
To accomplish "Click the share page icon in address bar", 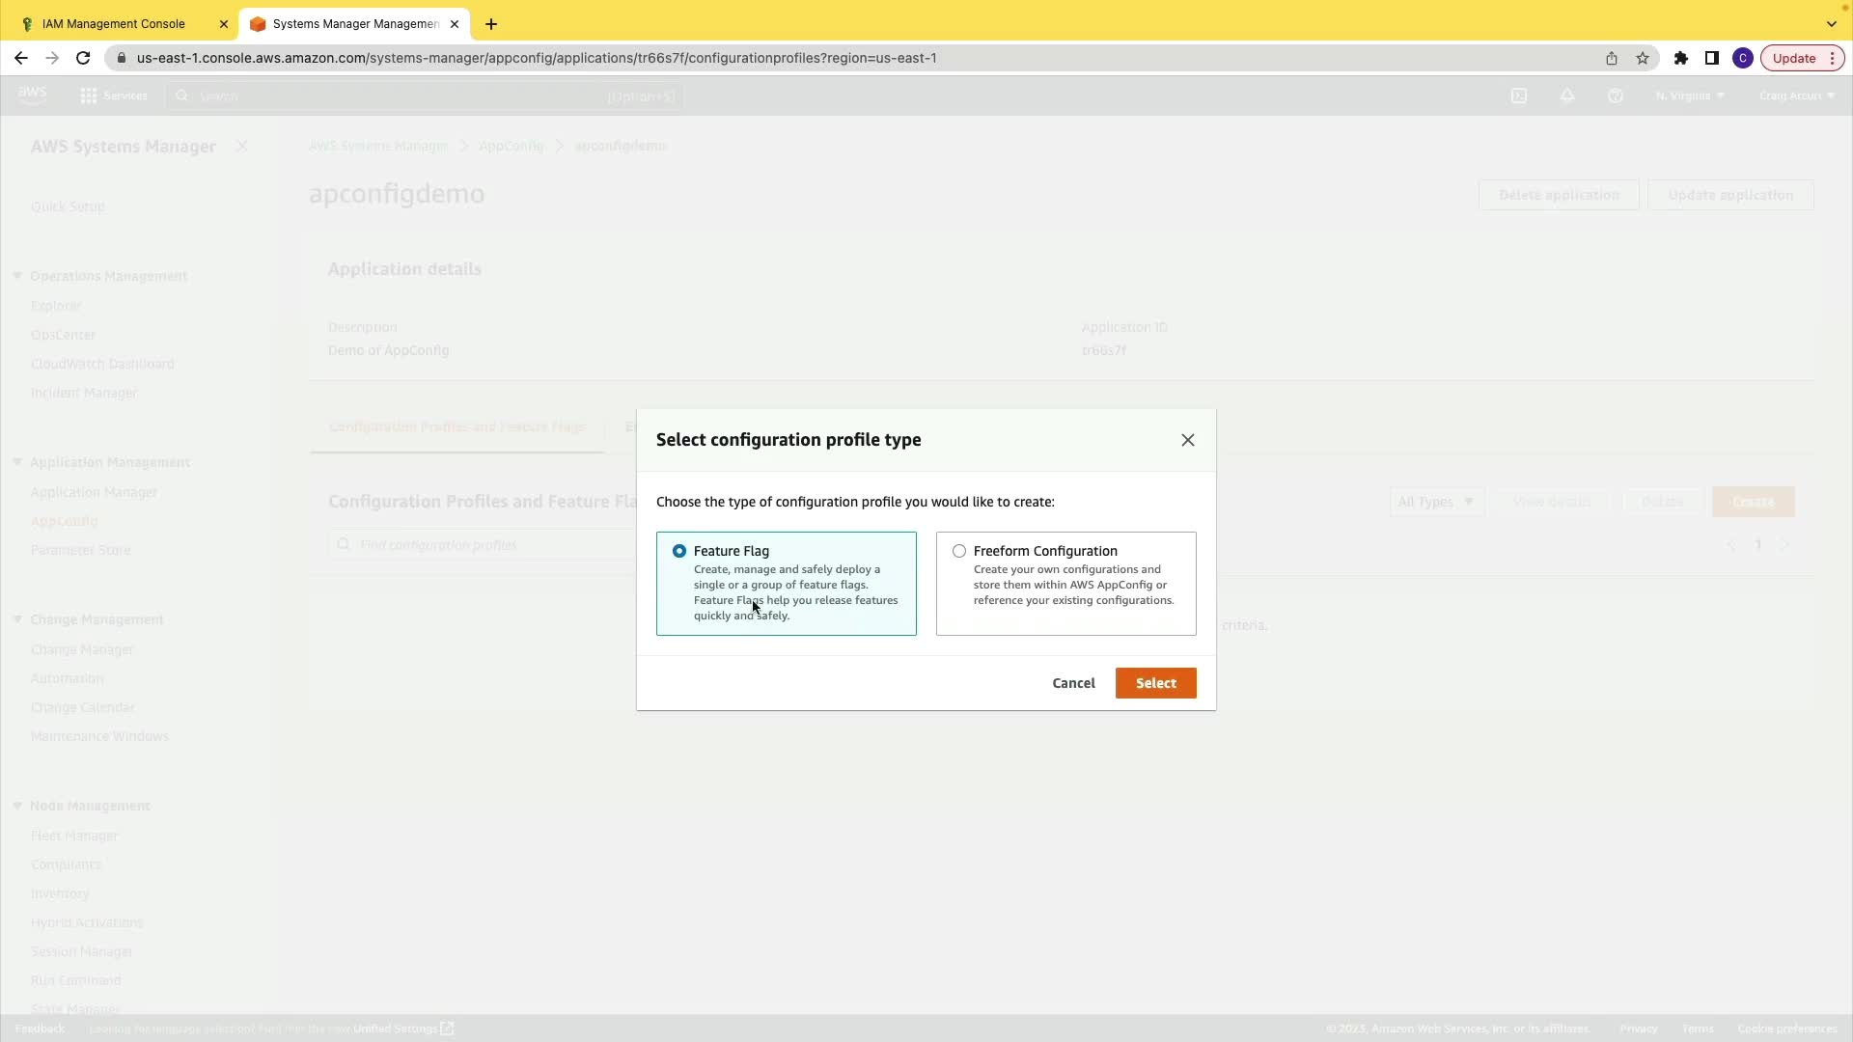I will 1611,58.
